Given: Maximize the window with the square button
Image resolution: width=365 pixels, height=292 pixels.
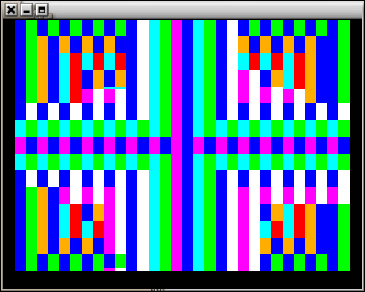Looking at the screenshot, I should tap(42, 10).
